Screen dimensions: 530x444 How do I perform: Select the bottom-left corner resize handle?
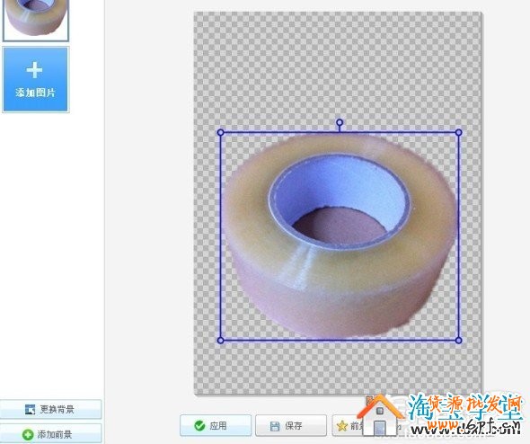(220, 340)
